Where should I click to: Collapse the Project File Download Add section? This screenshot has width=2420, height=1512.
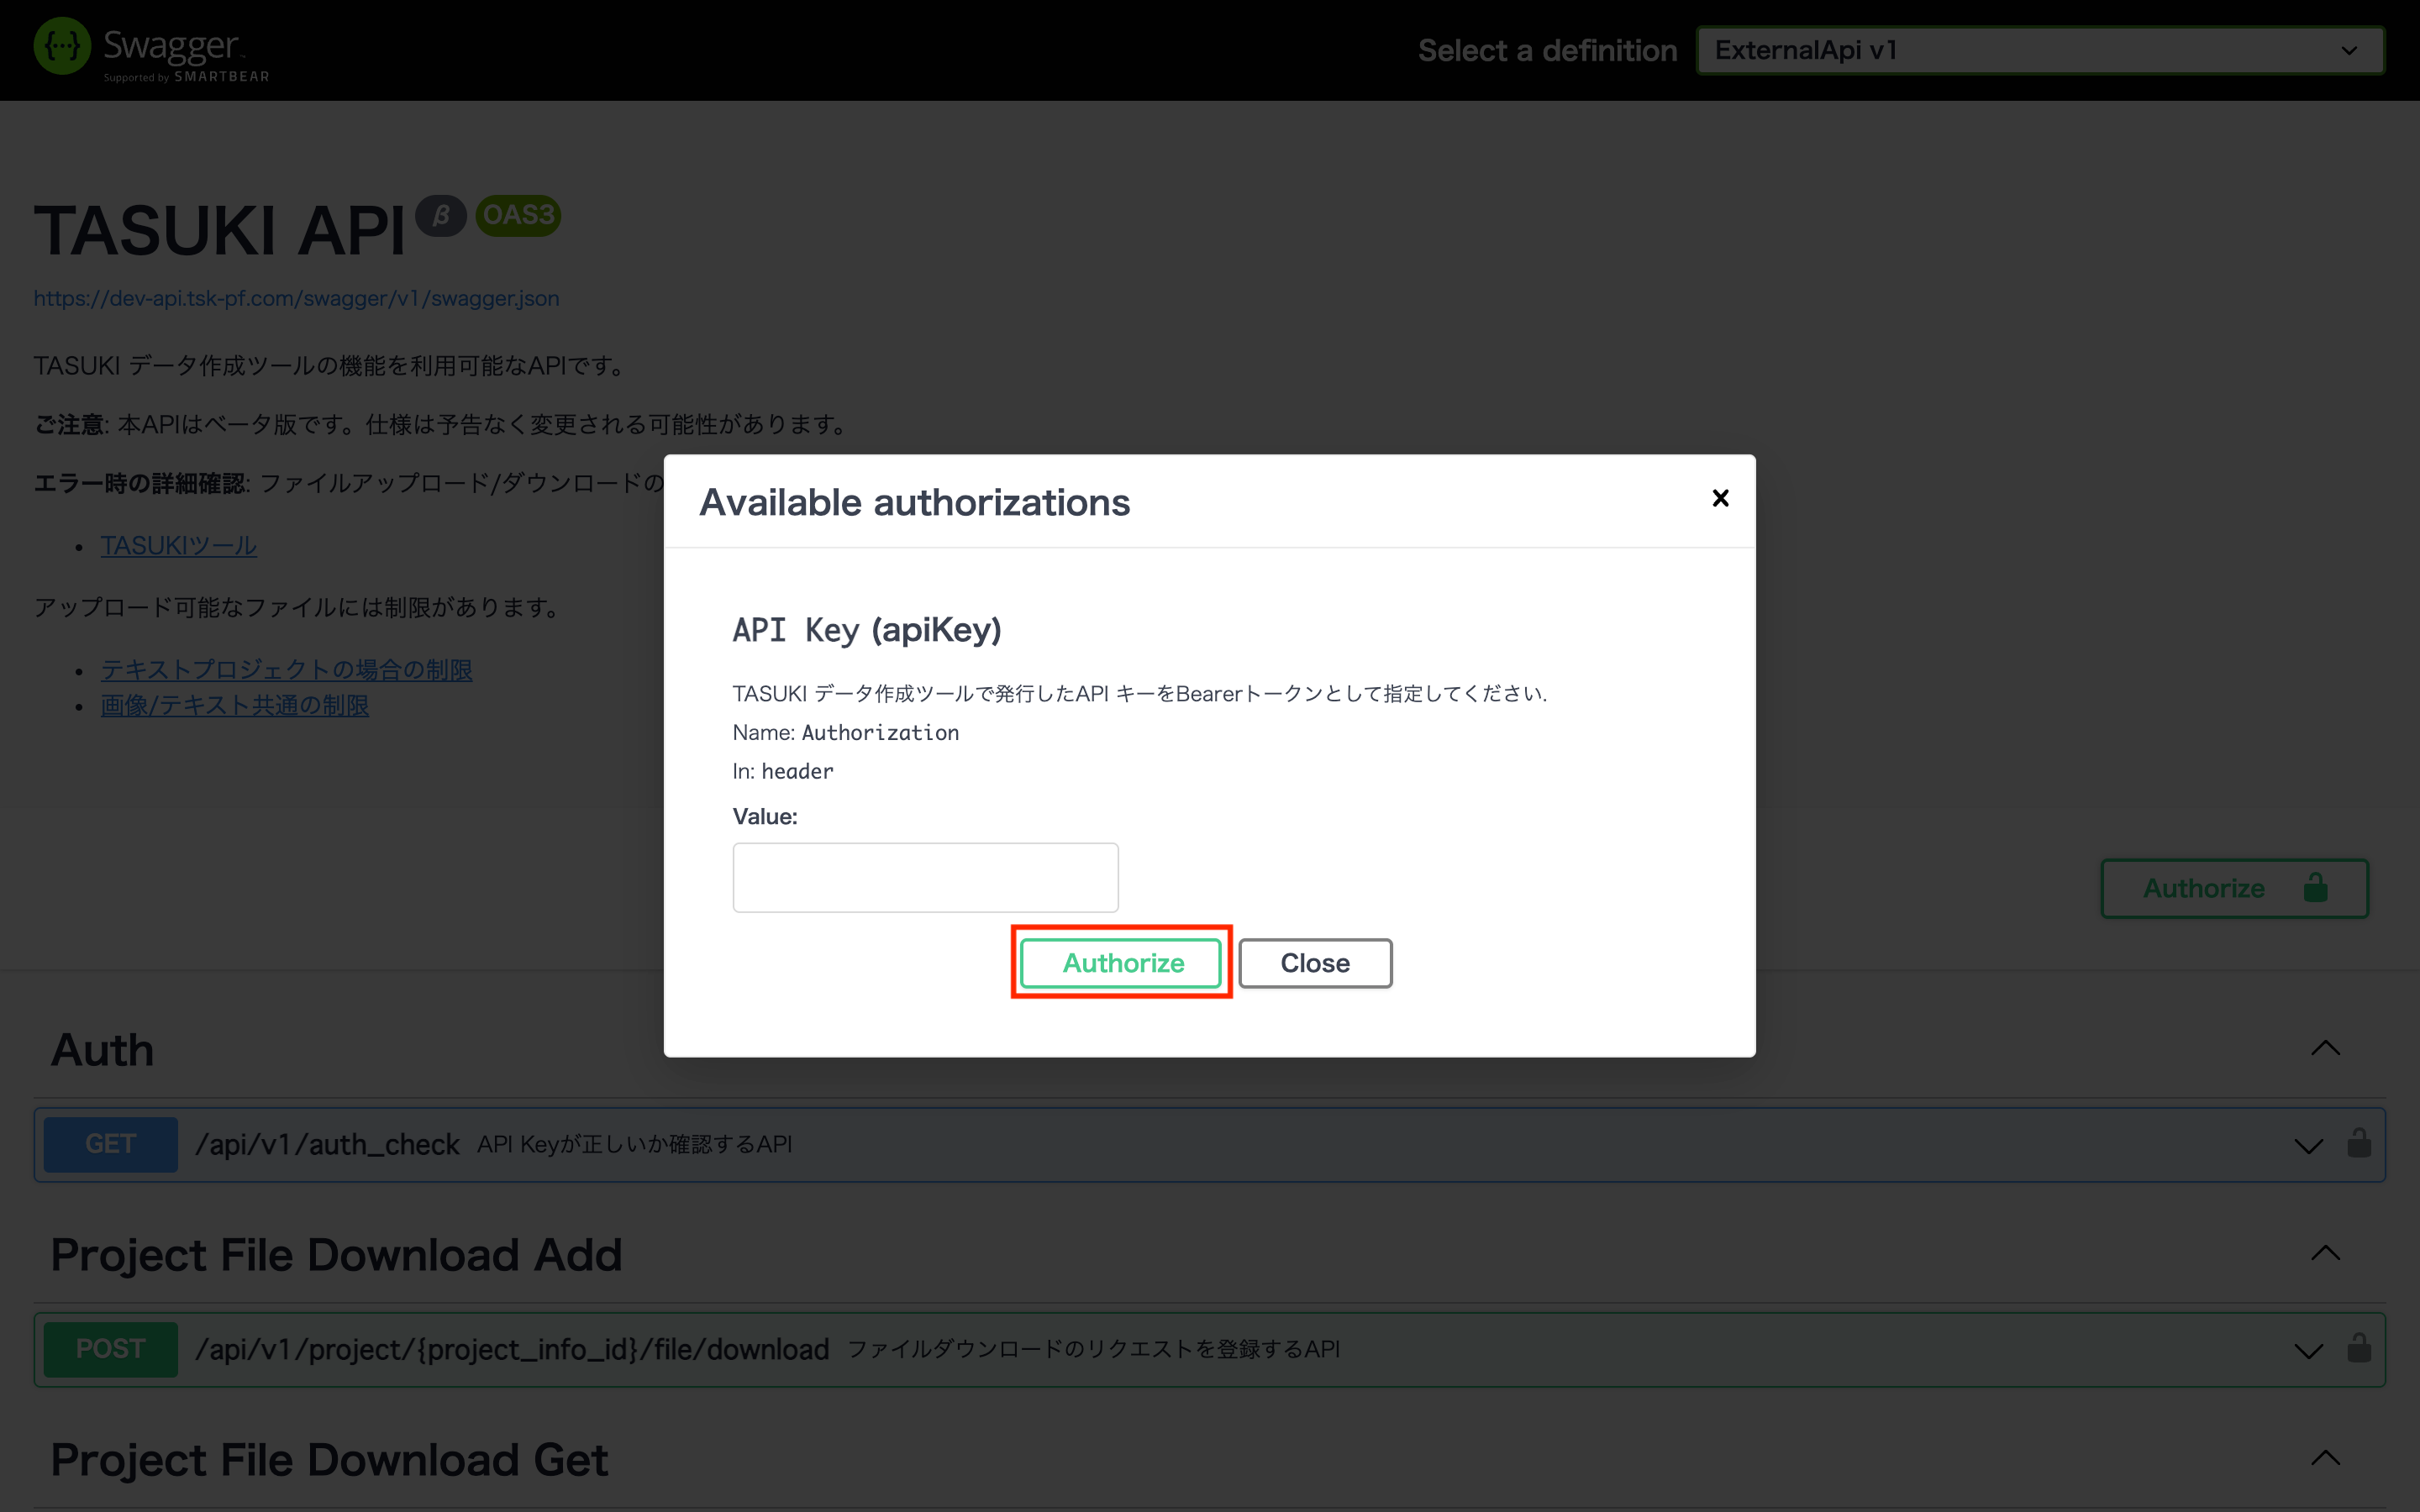(2325, 1253)
